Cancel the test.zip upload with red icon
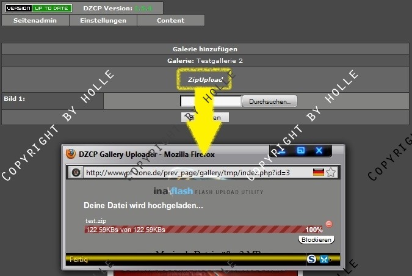 click(329, 224)
